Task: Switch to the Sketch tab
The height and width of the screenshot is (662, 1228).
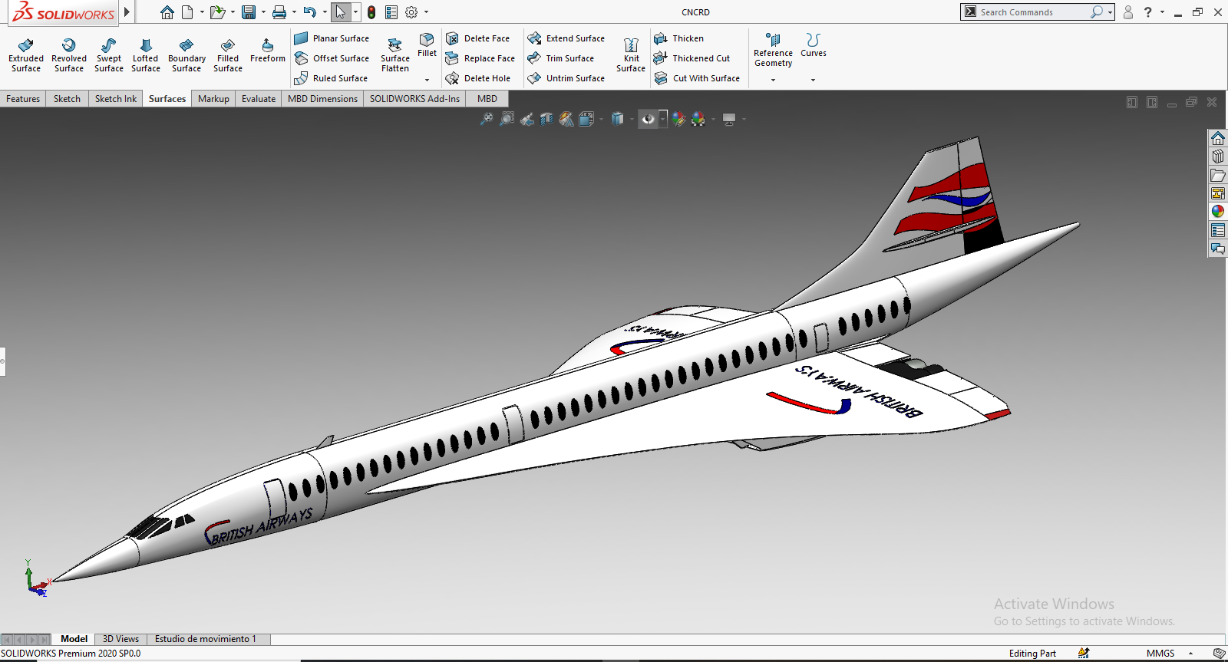Action: click(x=67, y=99)
